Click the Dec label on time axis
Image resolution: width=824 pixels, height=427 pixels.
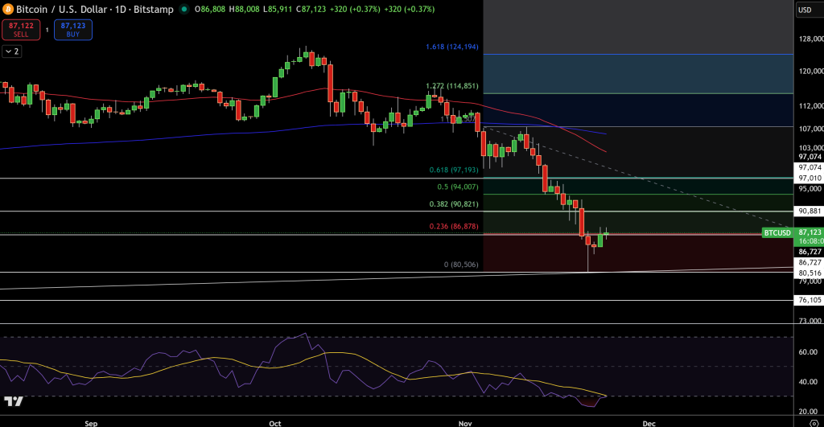649,423
